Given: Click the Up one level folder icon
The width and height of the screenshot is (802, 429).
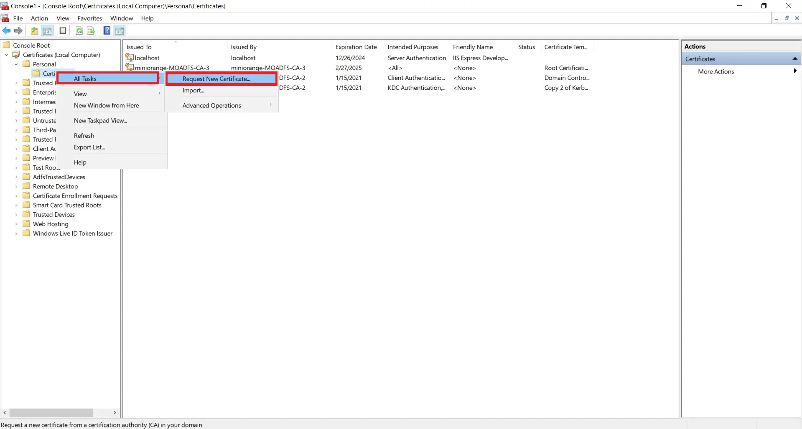Looking at the screenshot, I should (x=34, y=30).
